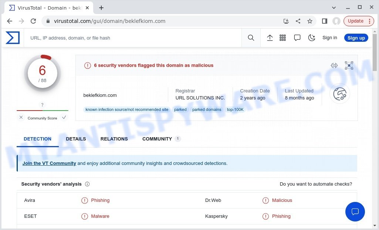The image size is (379, 230).
Task: Click the Avira vendor name
Action: 30,200
